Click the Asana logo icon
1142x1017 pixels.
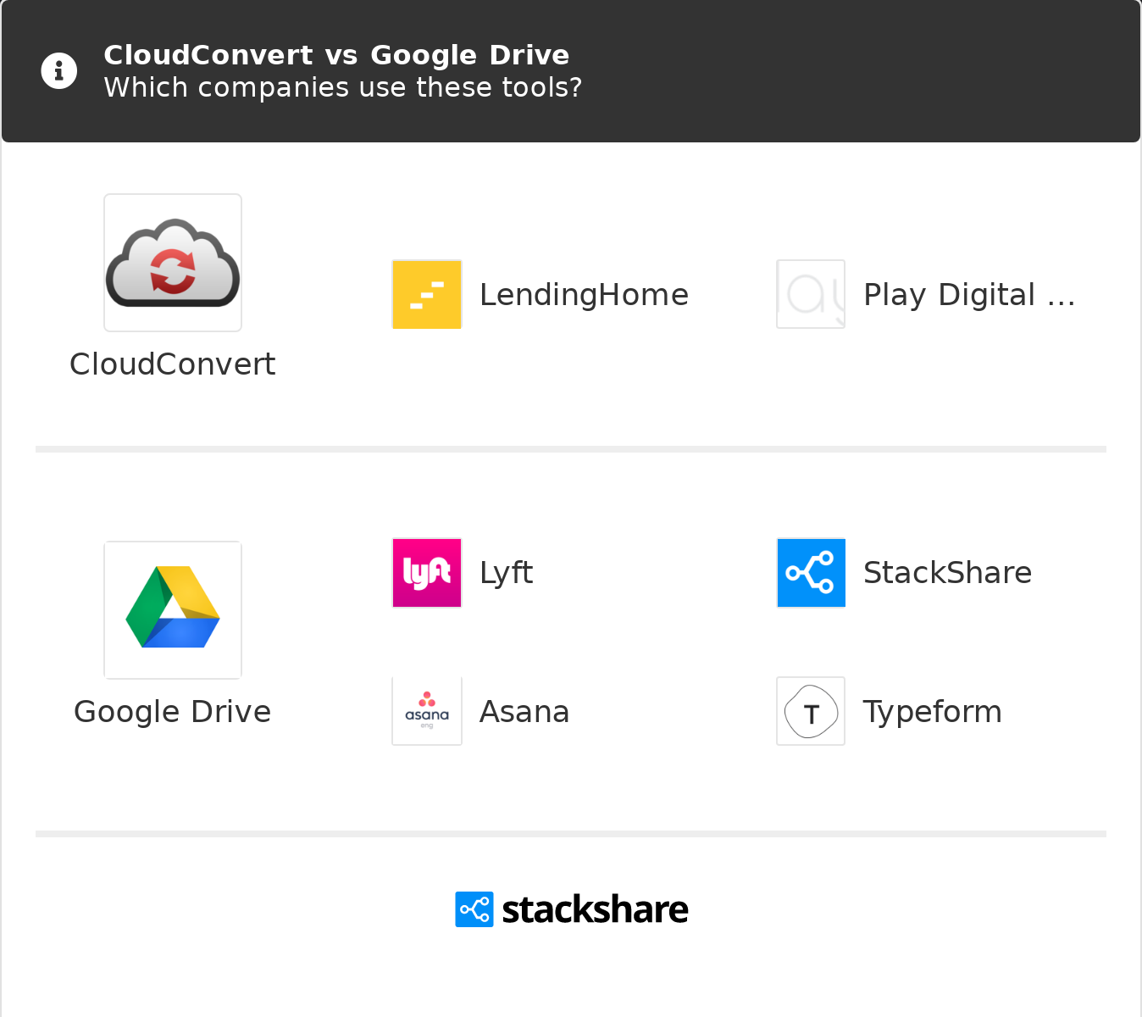(427, 711)
